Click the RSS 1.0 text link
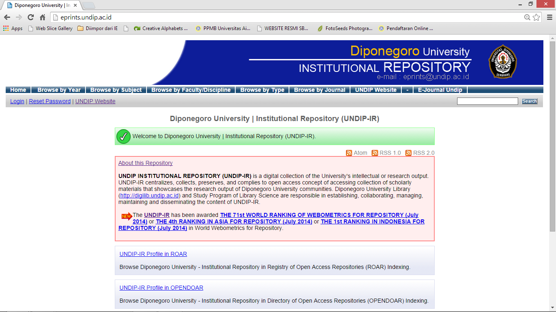The width and height of the screenshot is (556, 312). [390, 153]
